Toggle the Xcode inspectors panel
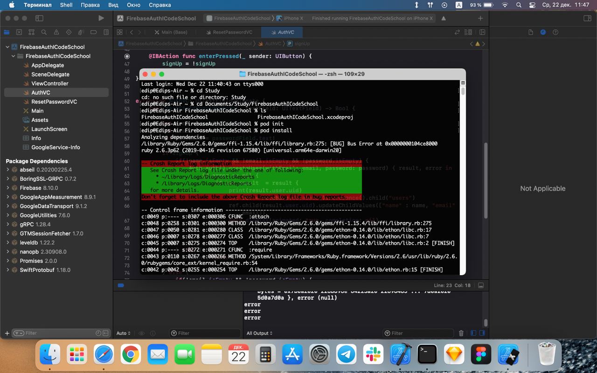 587,18
